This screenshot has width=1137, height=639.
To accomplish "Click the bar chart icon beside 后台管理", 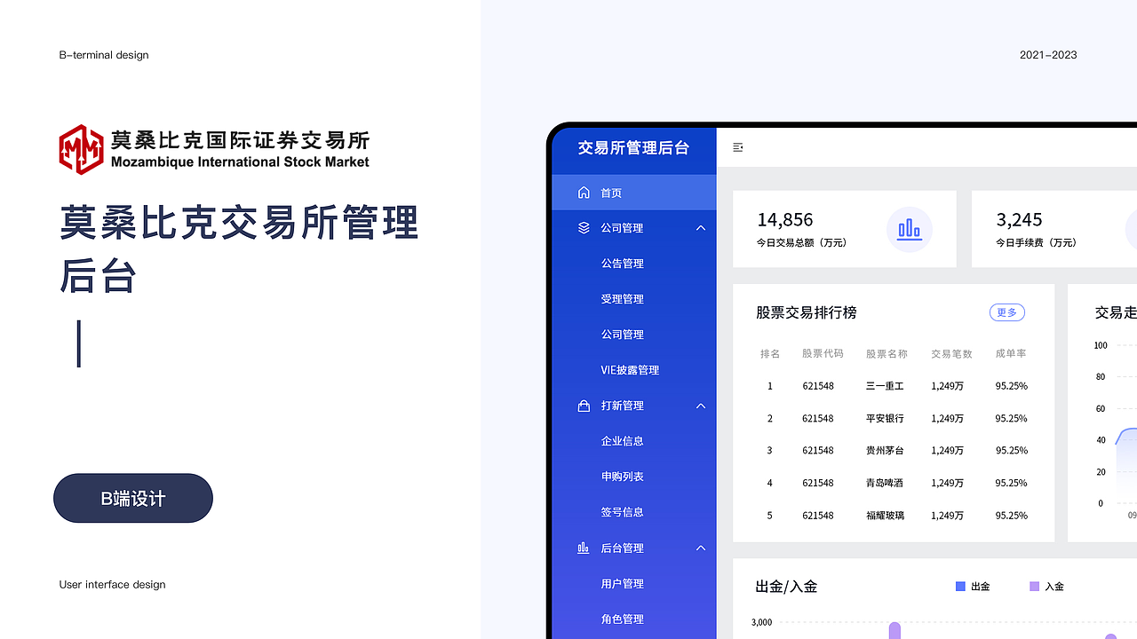I will (584, 548).
